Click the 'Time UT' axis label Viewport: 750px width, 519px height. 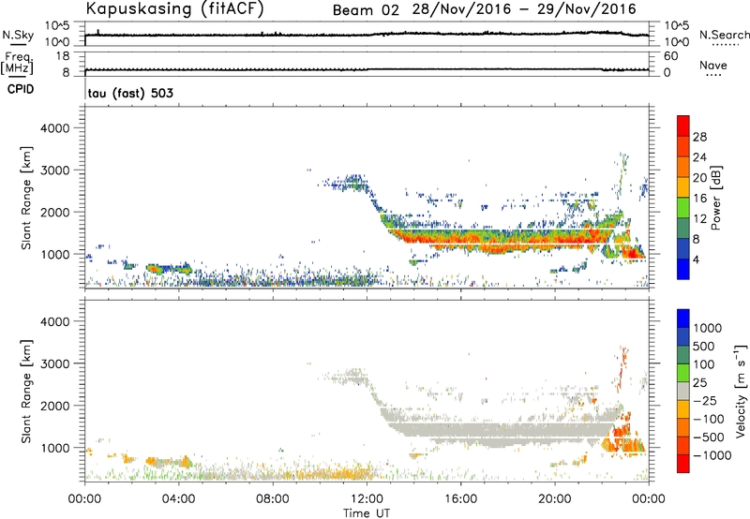point(367,513)
